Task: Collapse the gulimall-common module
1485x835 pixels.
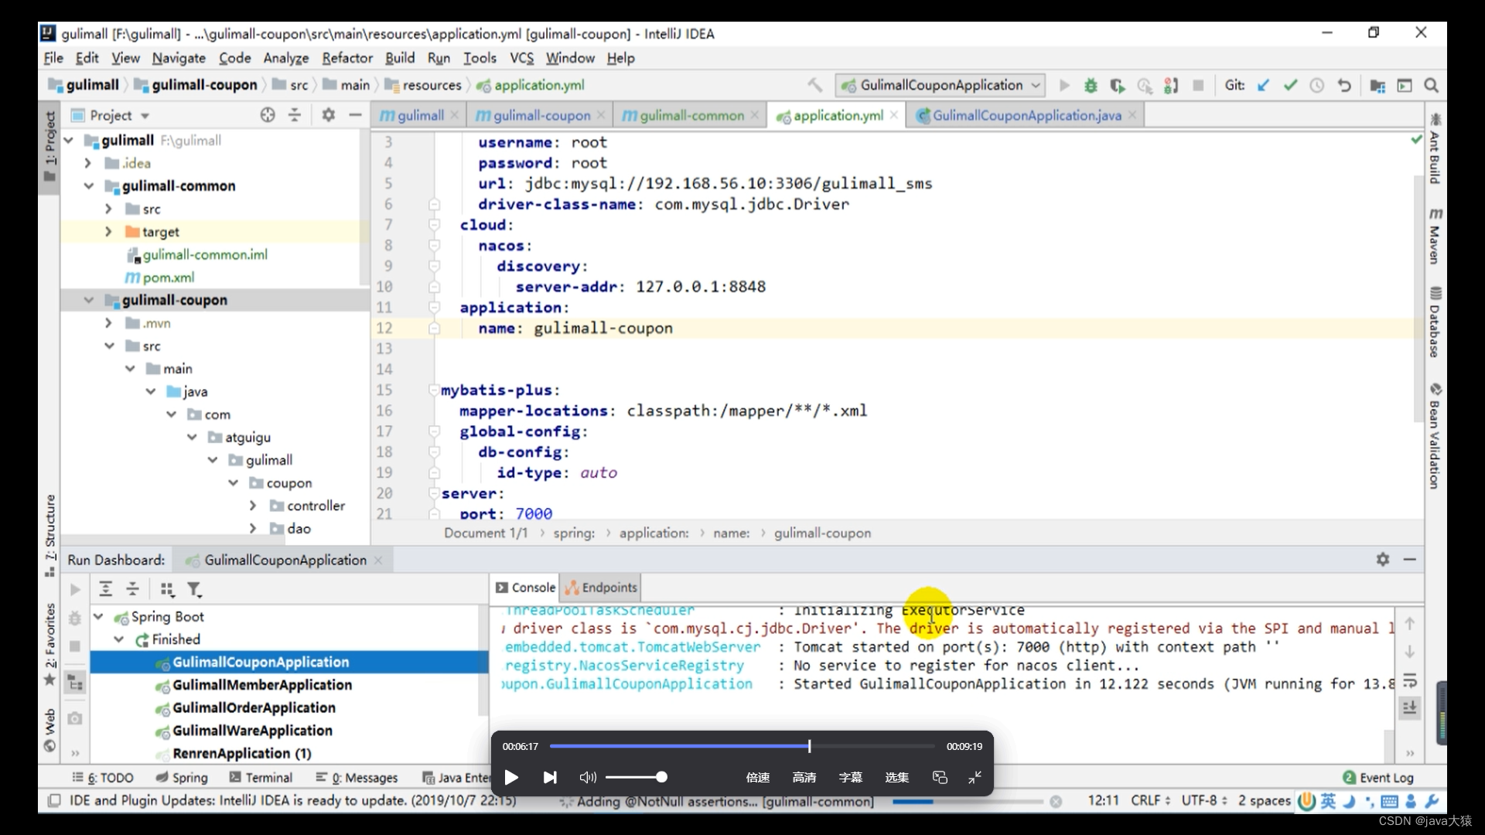Action: 88,186
